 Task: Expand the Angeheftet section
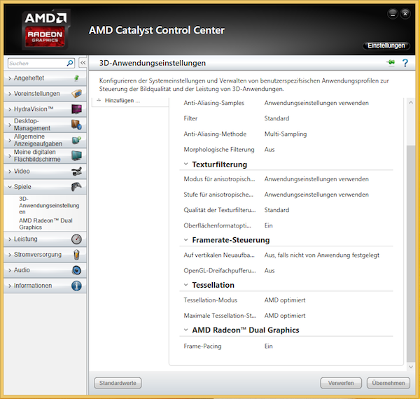coord(10,78)
